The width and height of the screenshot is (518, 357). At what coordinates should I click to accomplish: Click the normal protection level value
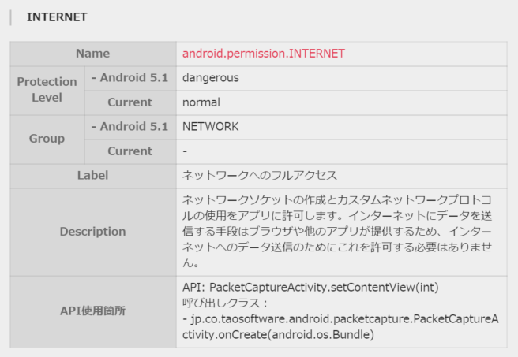(201, 102)
